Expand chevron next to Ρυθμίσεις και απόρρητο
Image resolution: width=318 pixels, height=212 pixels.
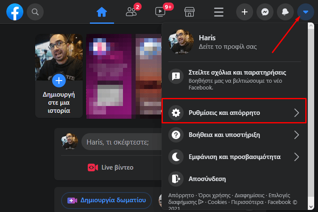tap(296, 113)
